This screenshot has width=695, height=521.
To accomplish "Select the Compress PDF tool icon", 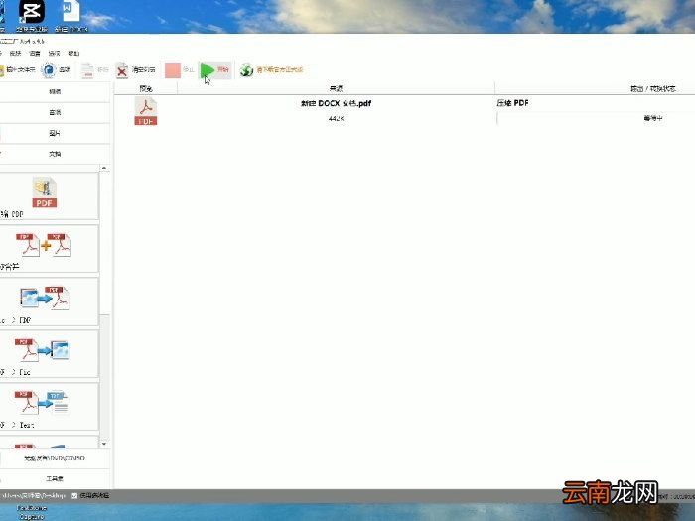I will point(45,193).
